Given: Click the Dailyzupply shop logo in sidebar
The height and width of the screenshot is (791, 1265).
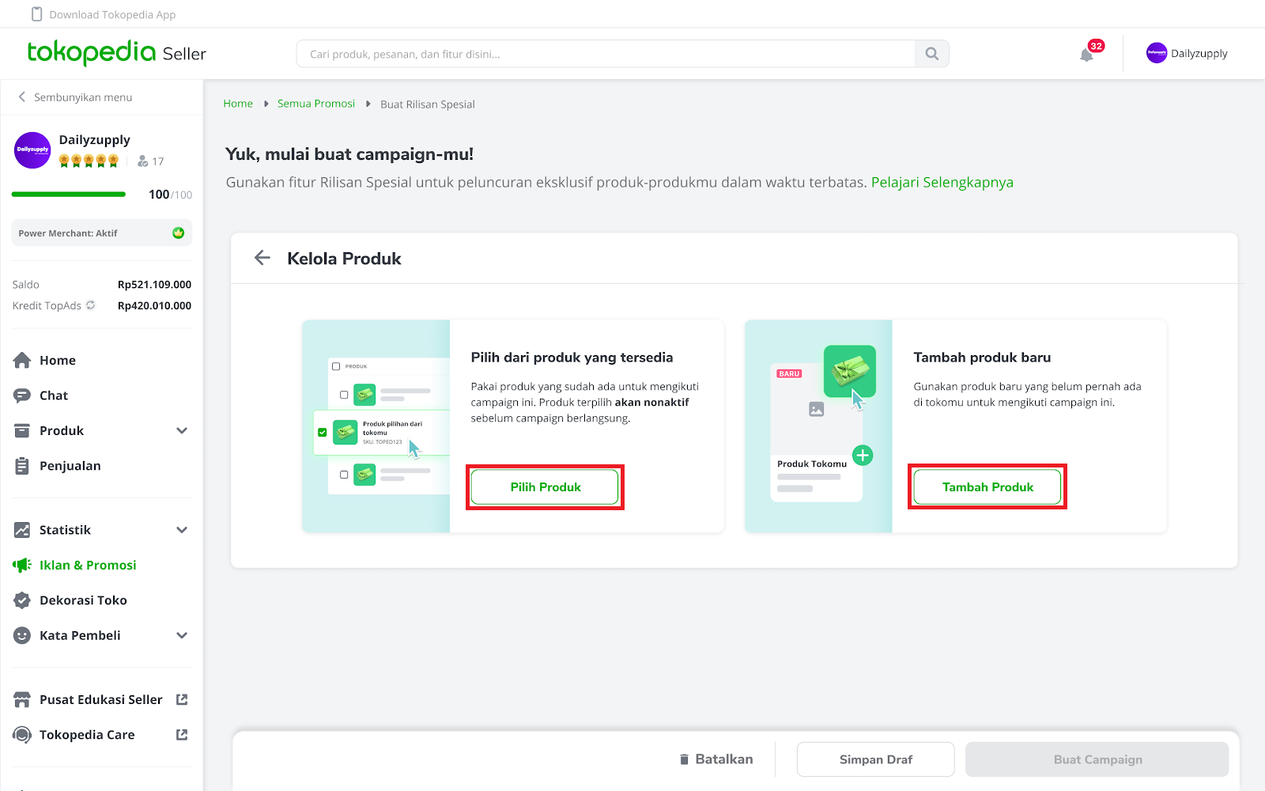Looking at the screenshot, I should (x=32, y=150).
